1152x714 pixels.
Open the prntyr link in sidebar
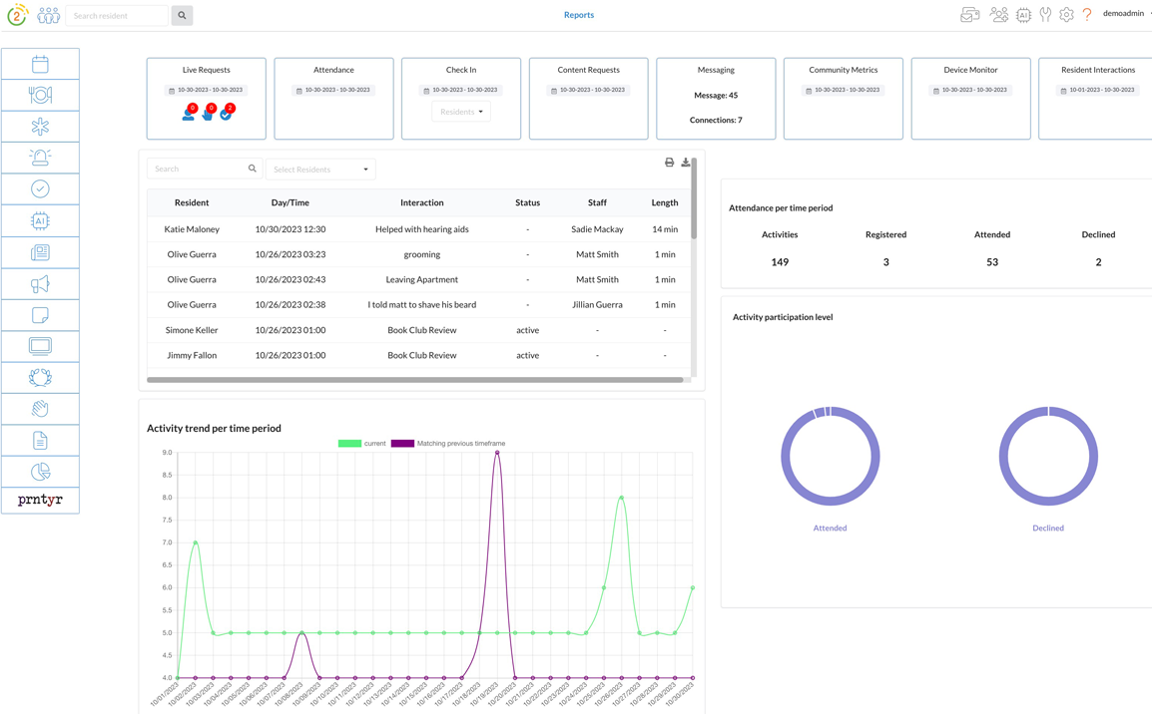(40, 501)
